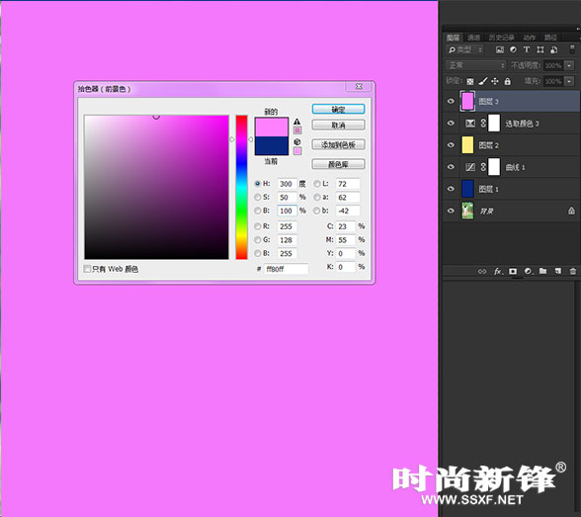581x517 pixels.
Task: Click the out-of-gamut warning triangle
Action: [297, 122]
